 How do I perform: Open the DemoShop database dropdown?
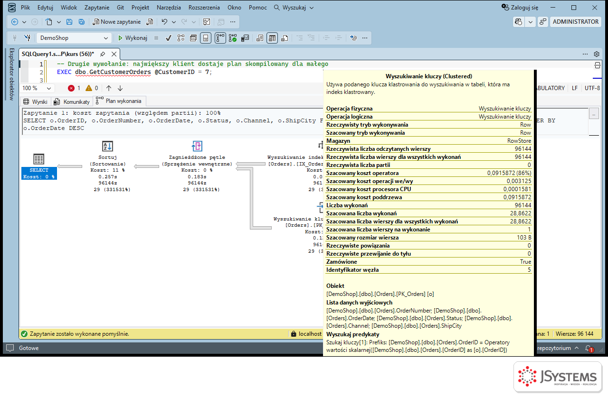74,38
